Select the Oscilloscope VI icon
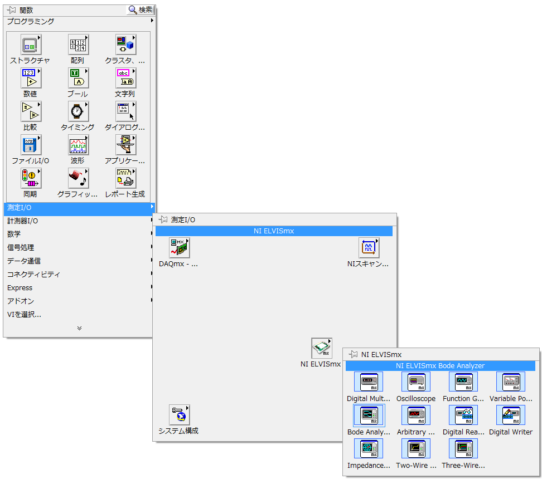The image size is (542, 479). click(x=416, y=382)
